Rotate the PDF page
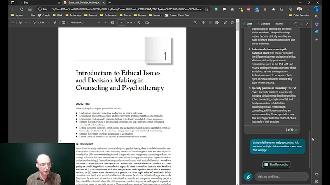The width and height of the screenshot is (330, 185). [138, 22]
